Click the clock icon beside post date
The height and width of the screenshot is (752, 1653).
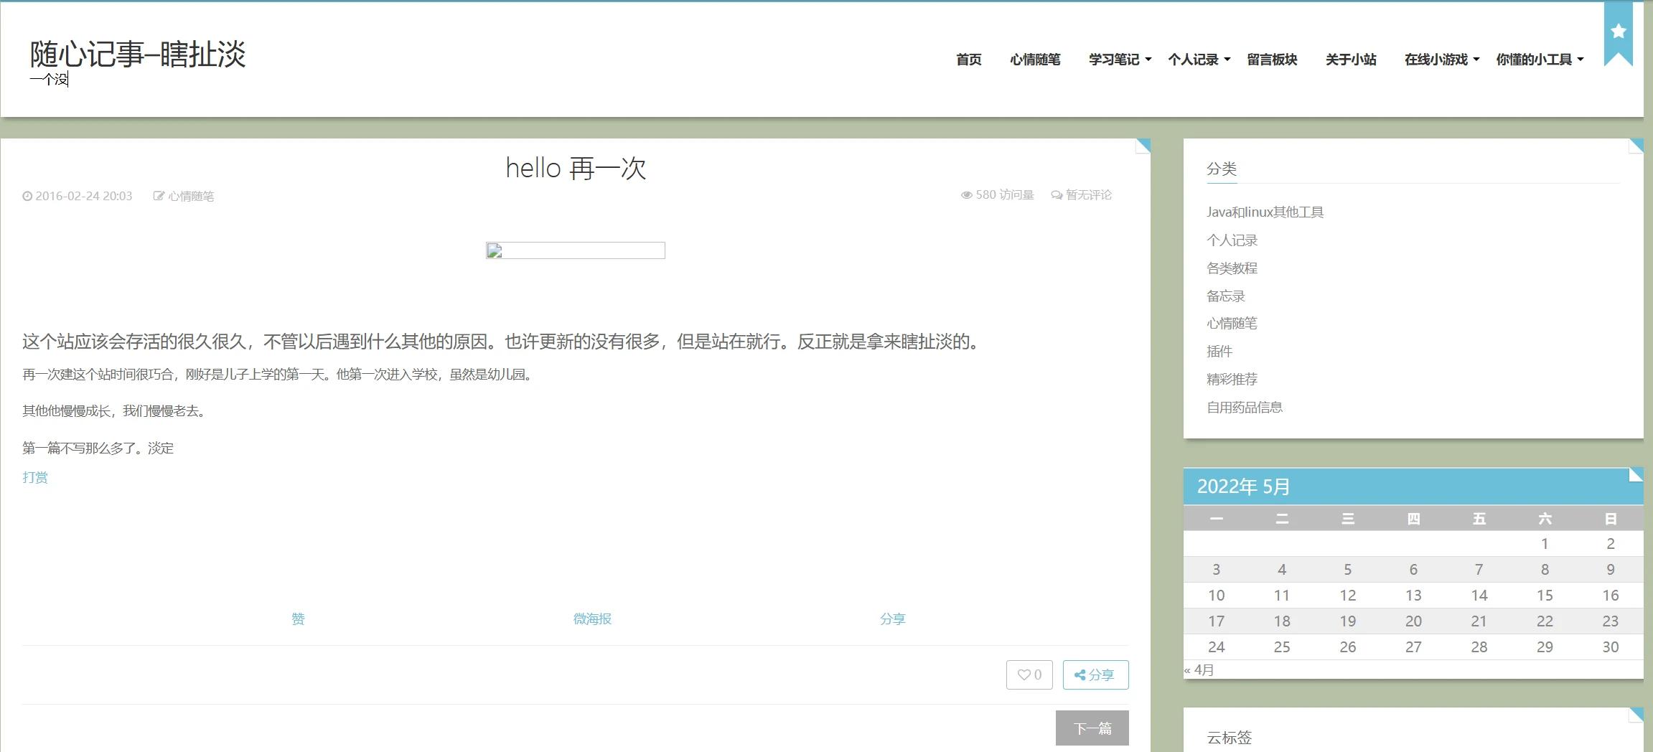(27, 196)
